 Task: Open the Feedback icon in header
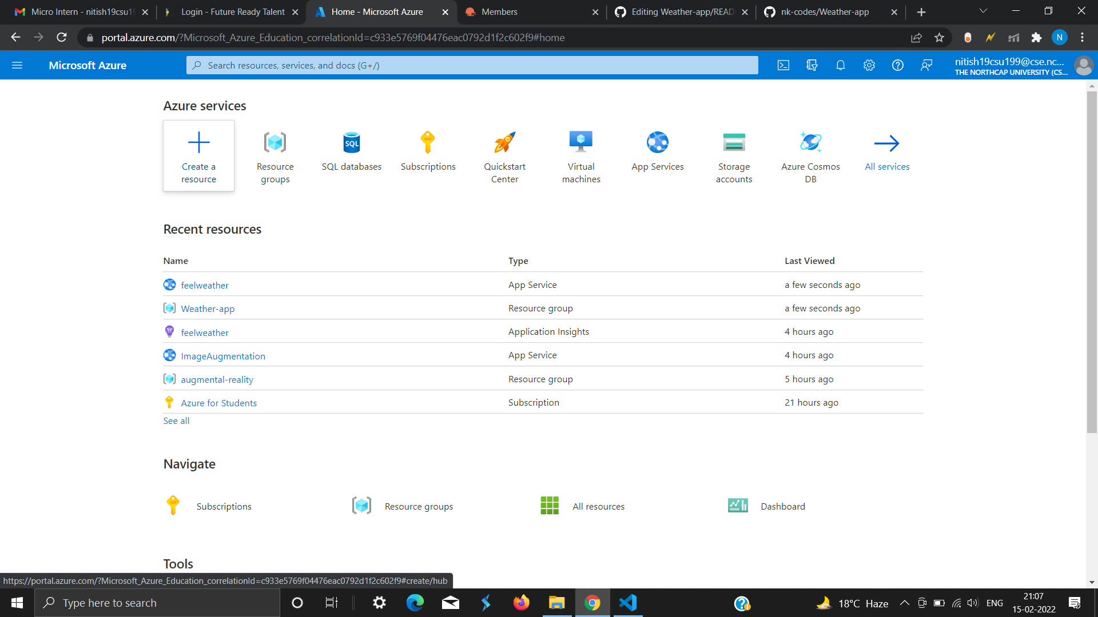pos(926,65)
